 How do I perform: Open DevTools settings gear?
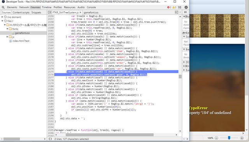[186, 7]
